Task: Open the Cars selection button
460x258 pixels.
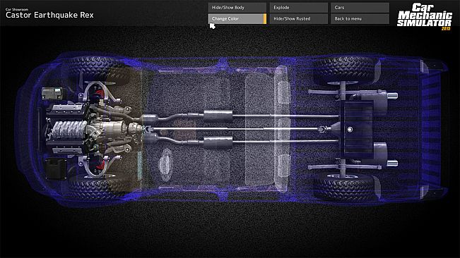Action: pos(360,8)
